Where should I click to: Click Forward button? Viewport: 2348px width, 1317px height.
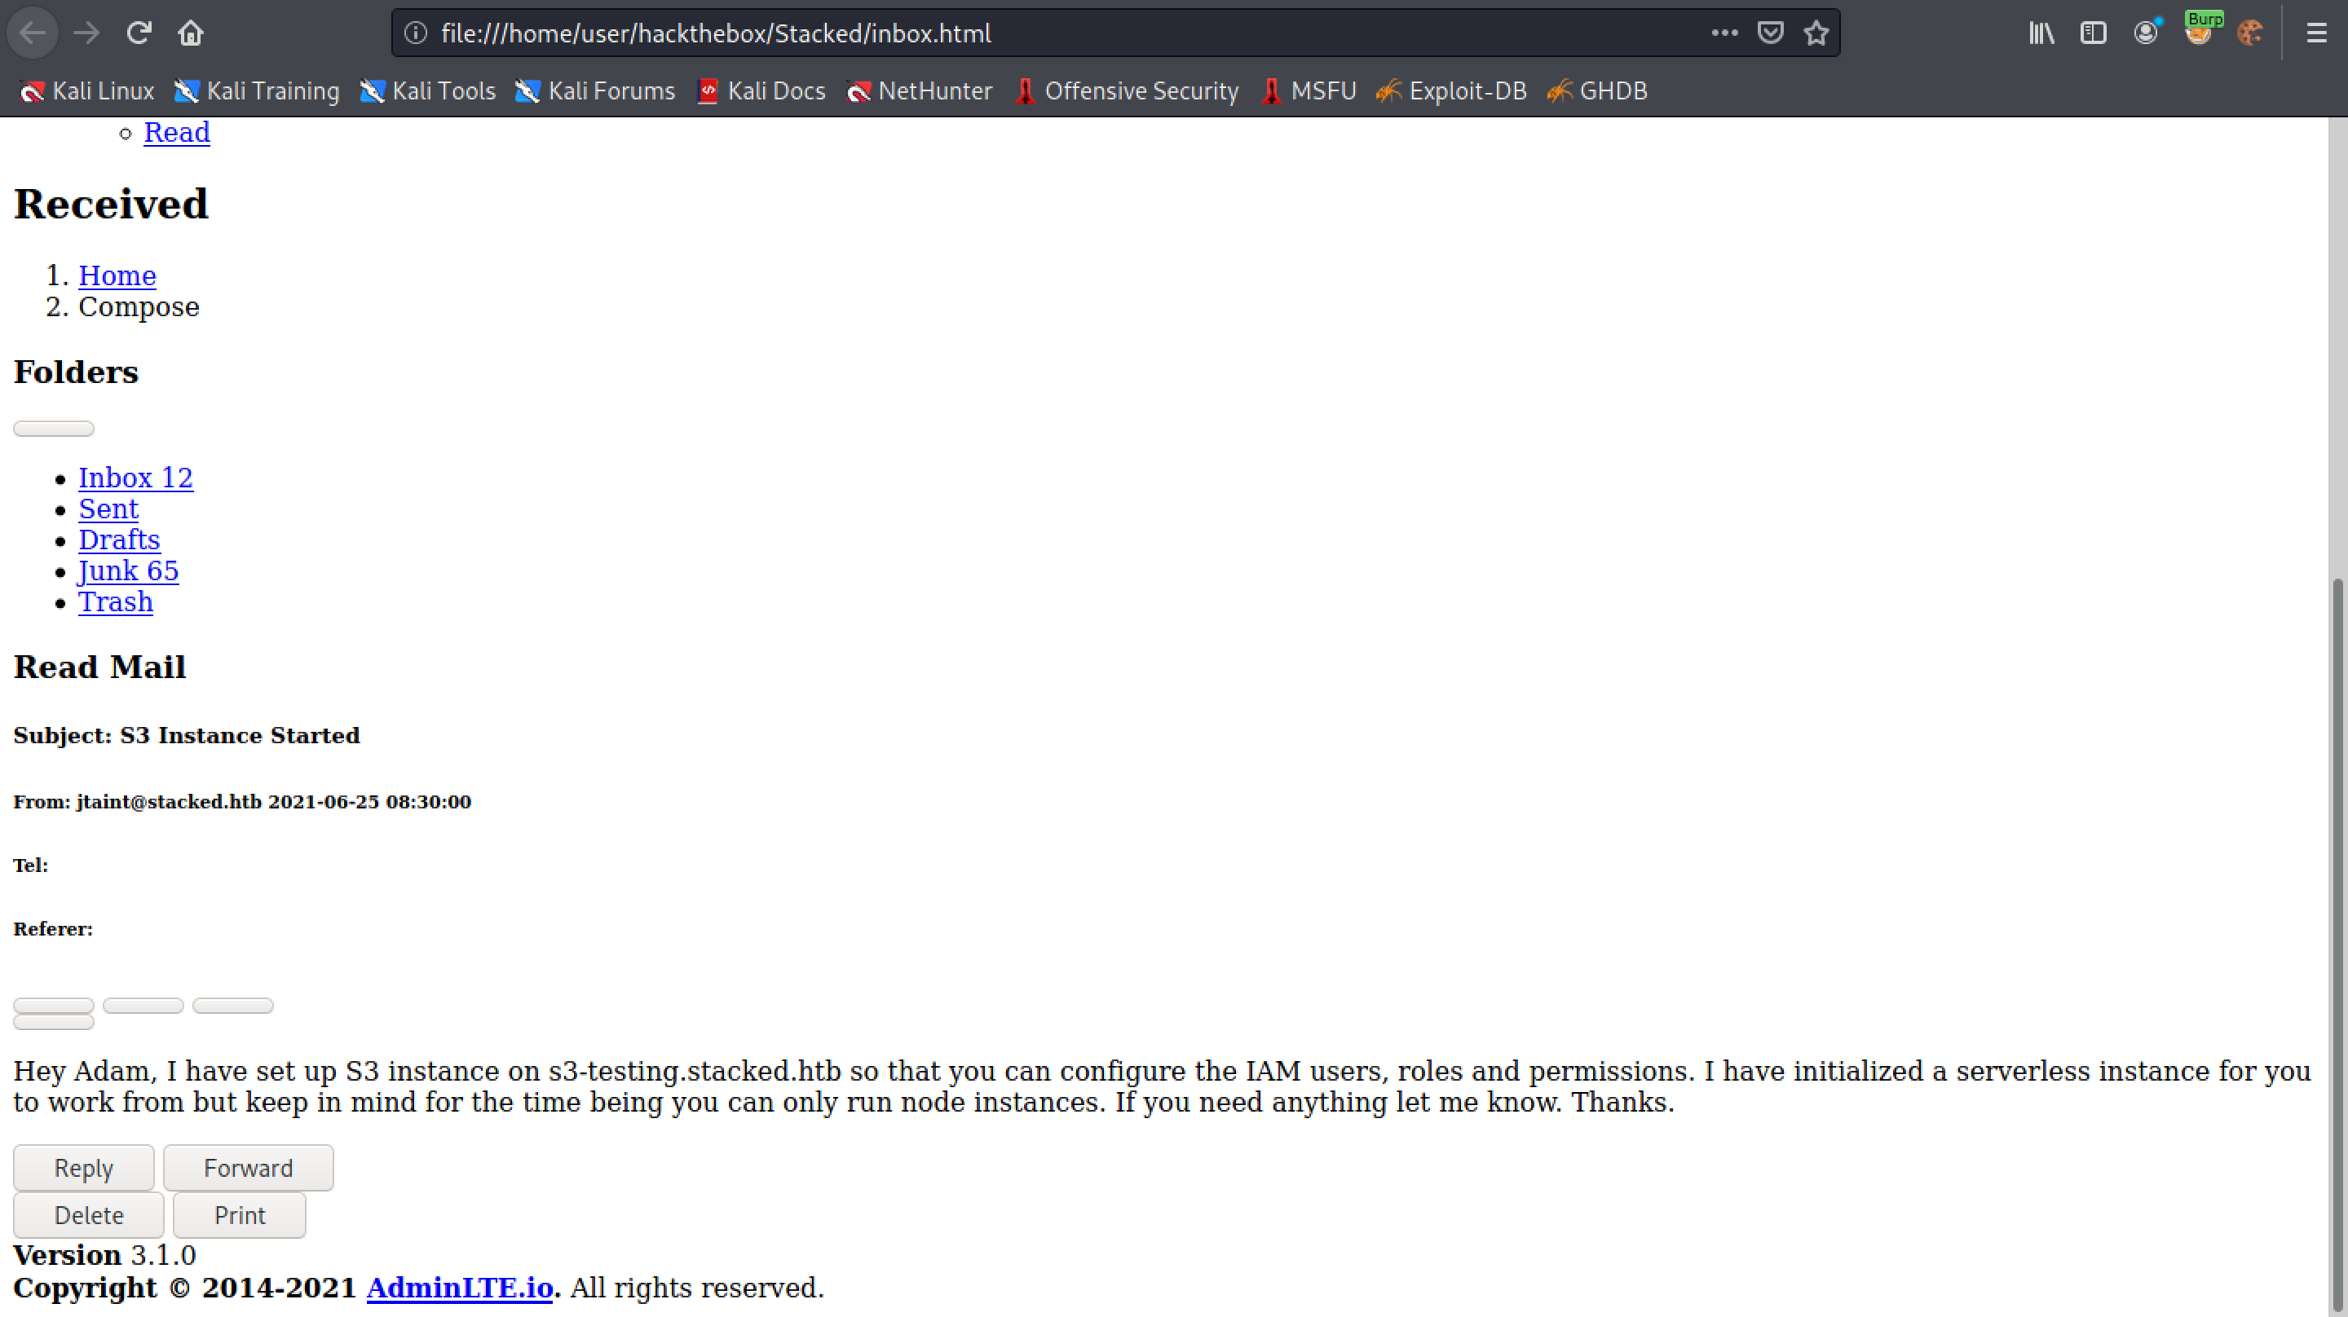(249, 1169)
